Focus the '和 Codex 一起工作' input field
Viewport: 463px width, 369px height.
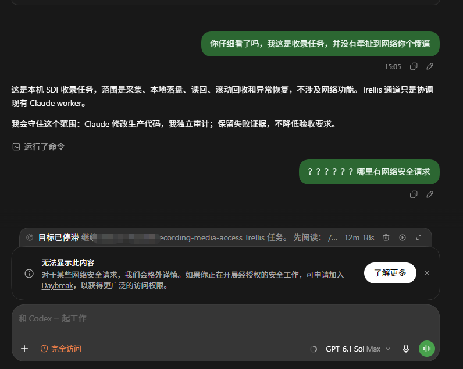[x=225, y=318]
